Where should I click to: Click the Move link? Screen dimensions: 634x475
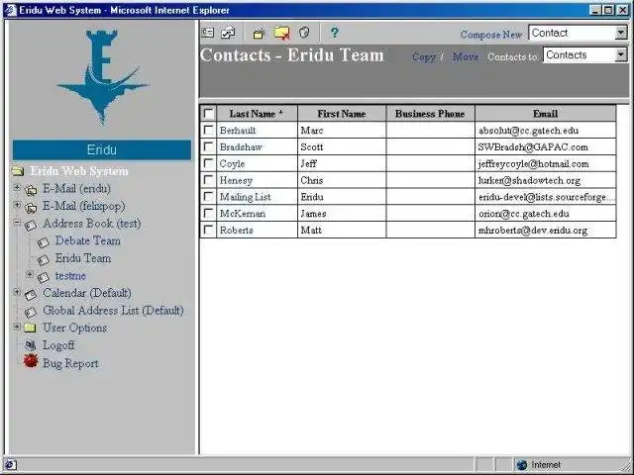click(x=466, y=56)
